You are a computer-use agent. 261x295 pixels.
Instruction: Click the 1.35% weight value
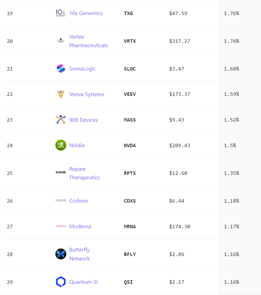(x=232, y=173)
